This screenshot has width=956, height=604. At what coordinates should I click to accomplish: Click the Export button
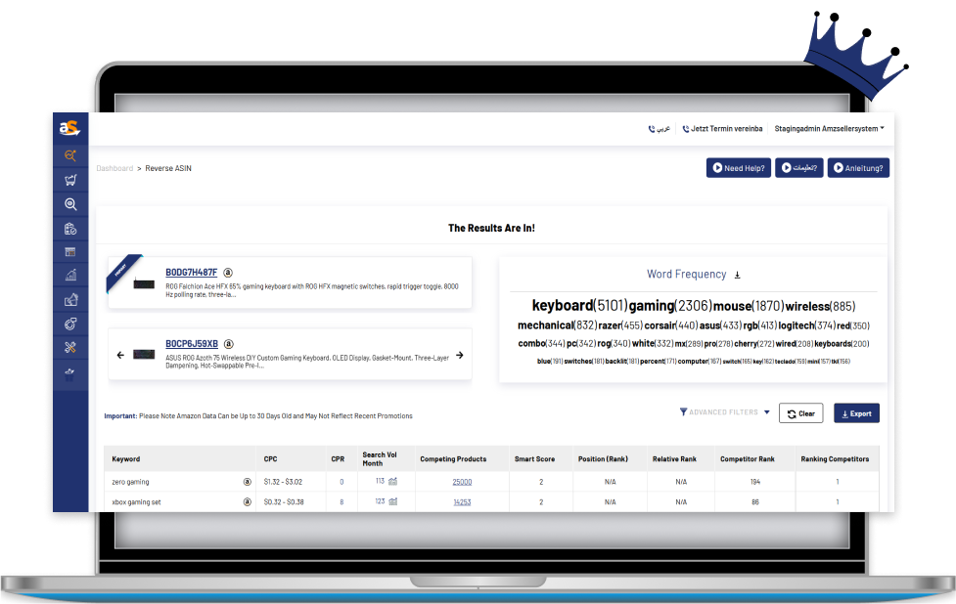(856, 413)
